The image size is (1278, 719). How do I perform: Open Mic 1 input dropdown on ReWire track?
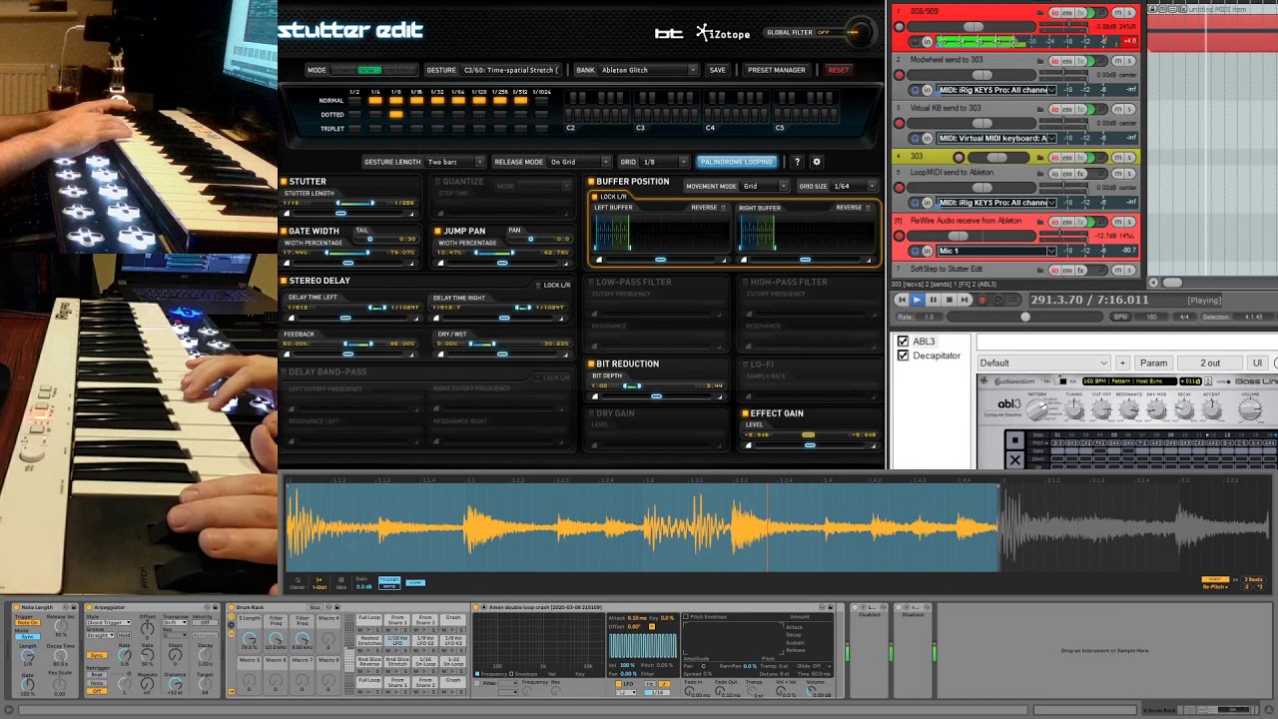[x=995, y=251]
